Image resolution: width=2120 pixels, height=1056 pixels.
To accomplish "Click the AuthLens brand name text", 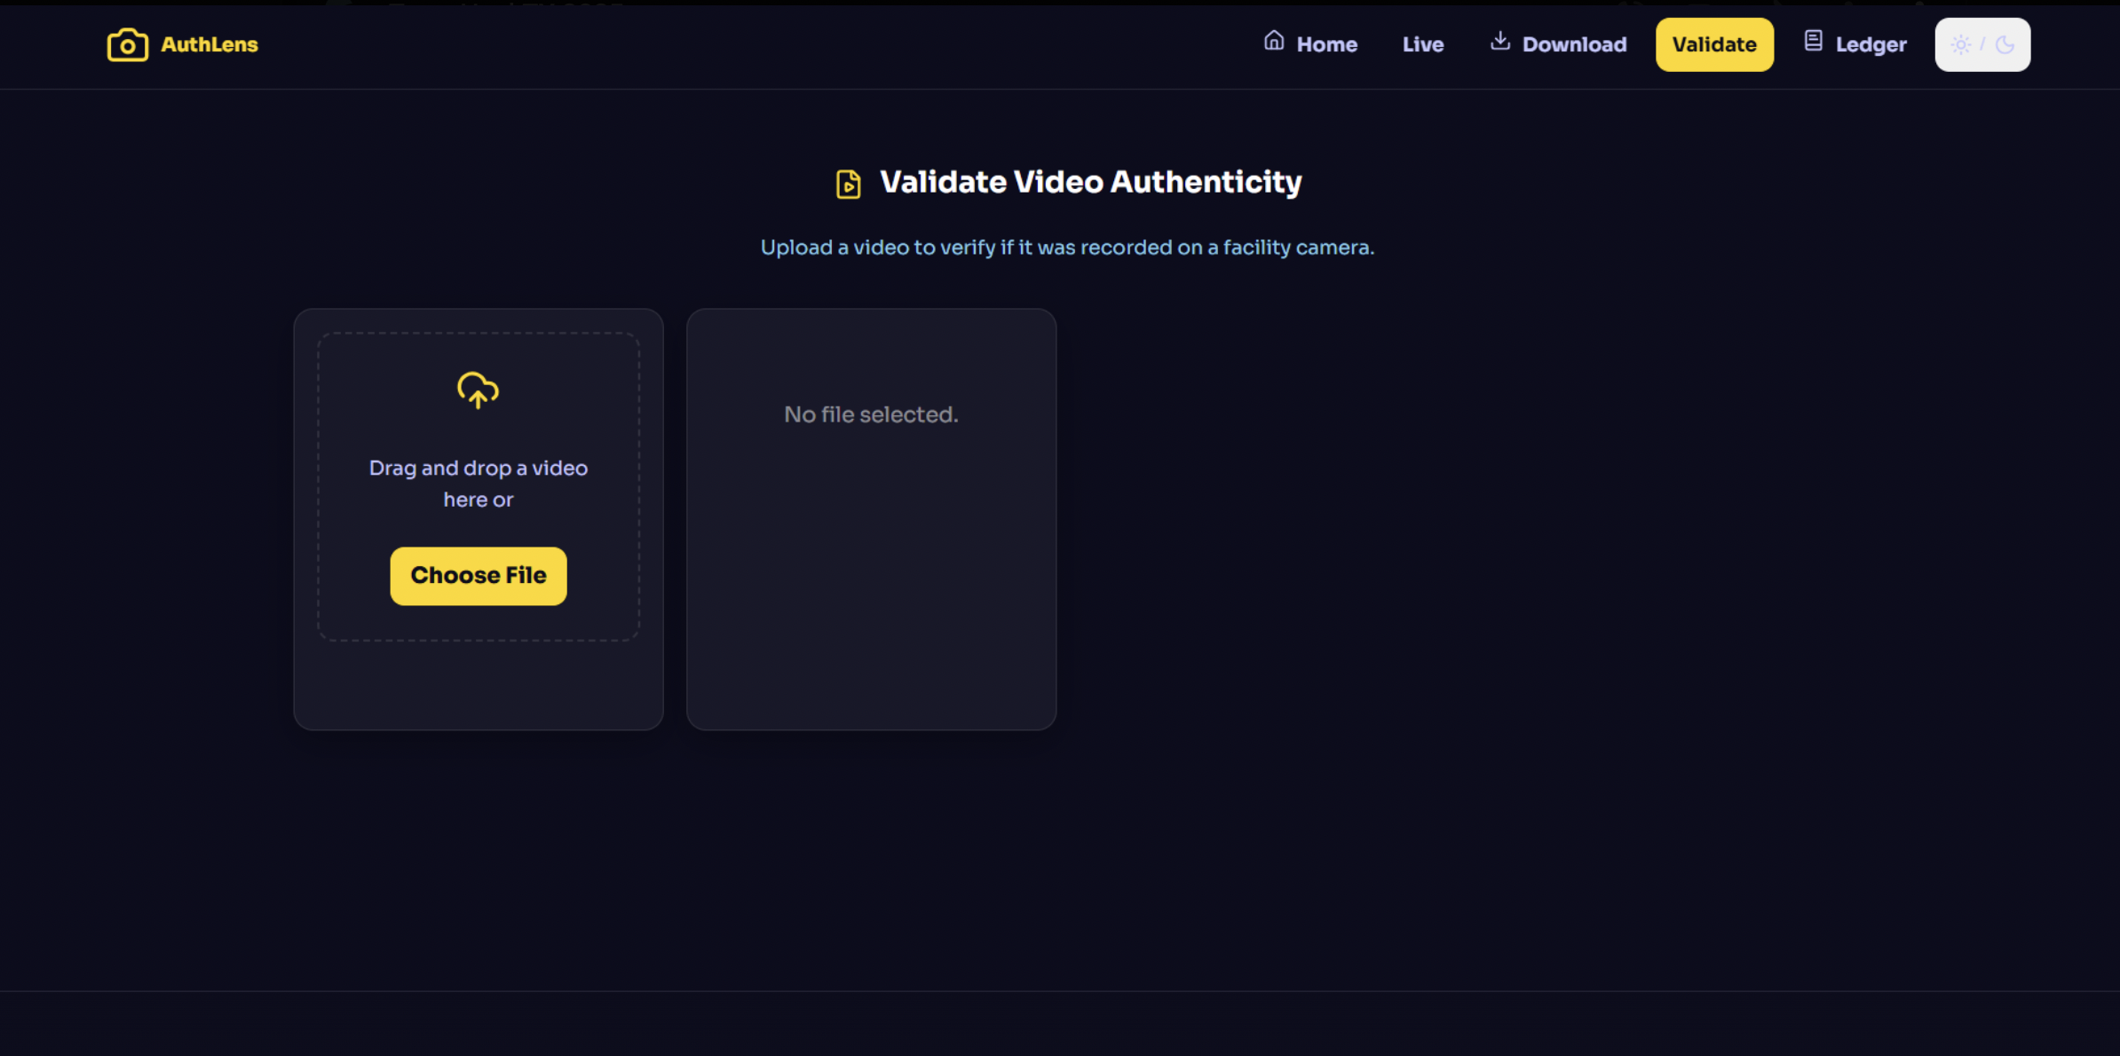I will coord(210,44).
